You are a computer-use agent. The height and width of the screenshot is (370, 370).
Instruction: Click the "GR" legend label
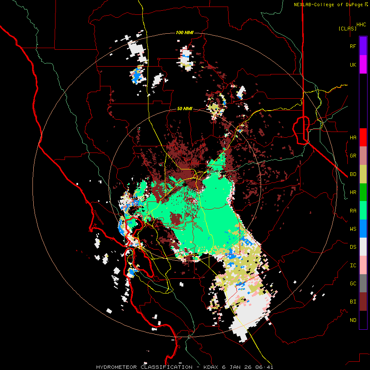pyautogui.click(x=353, y=156)
